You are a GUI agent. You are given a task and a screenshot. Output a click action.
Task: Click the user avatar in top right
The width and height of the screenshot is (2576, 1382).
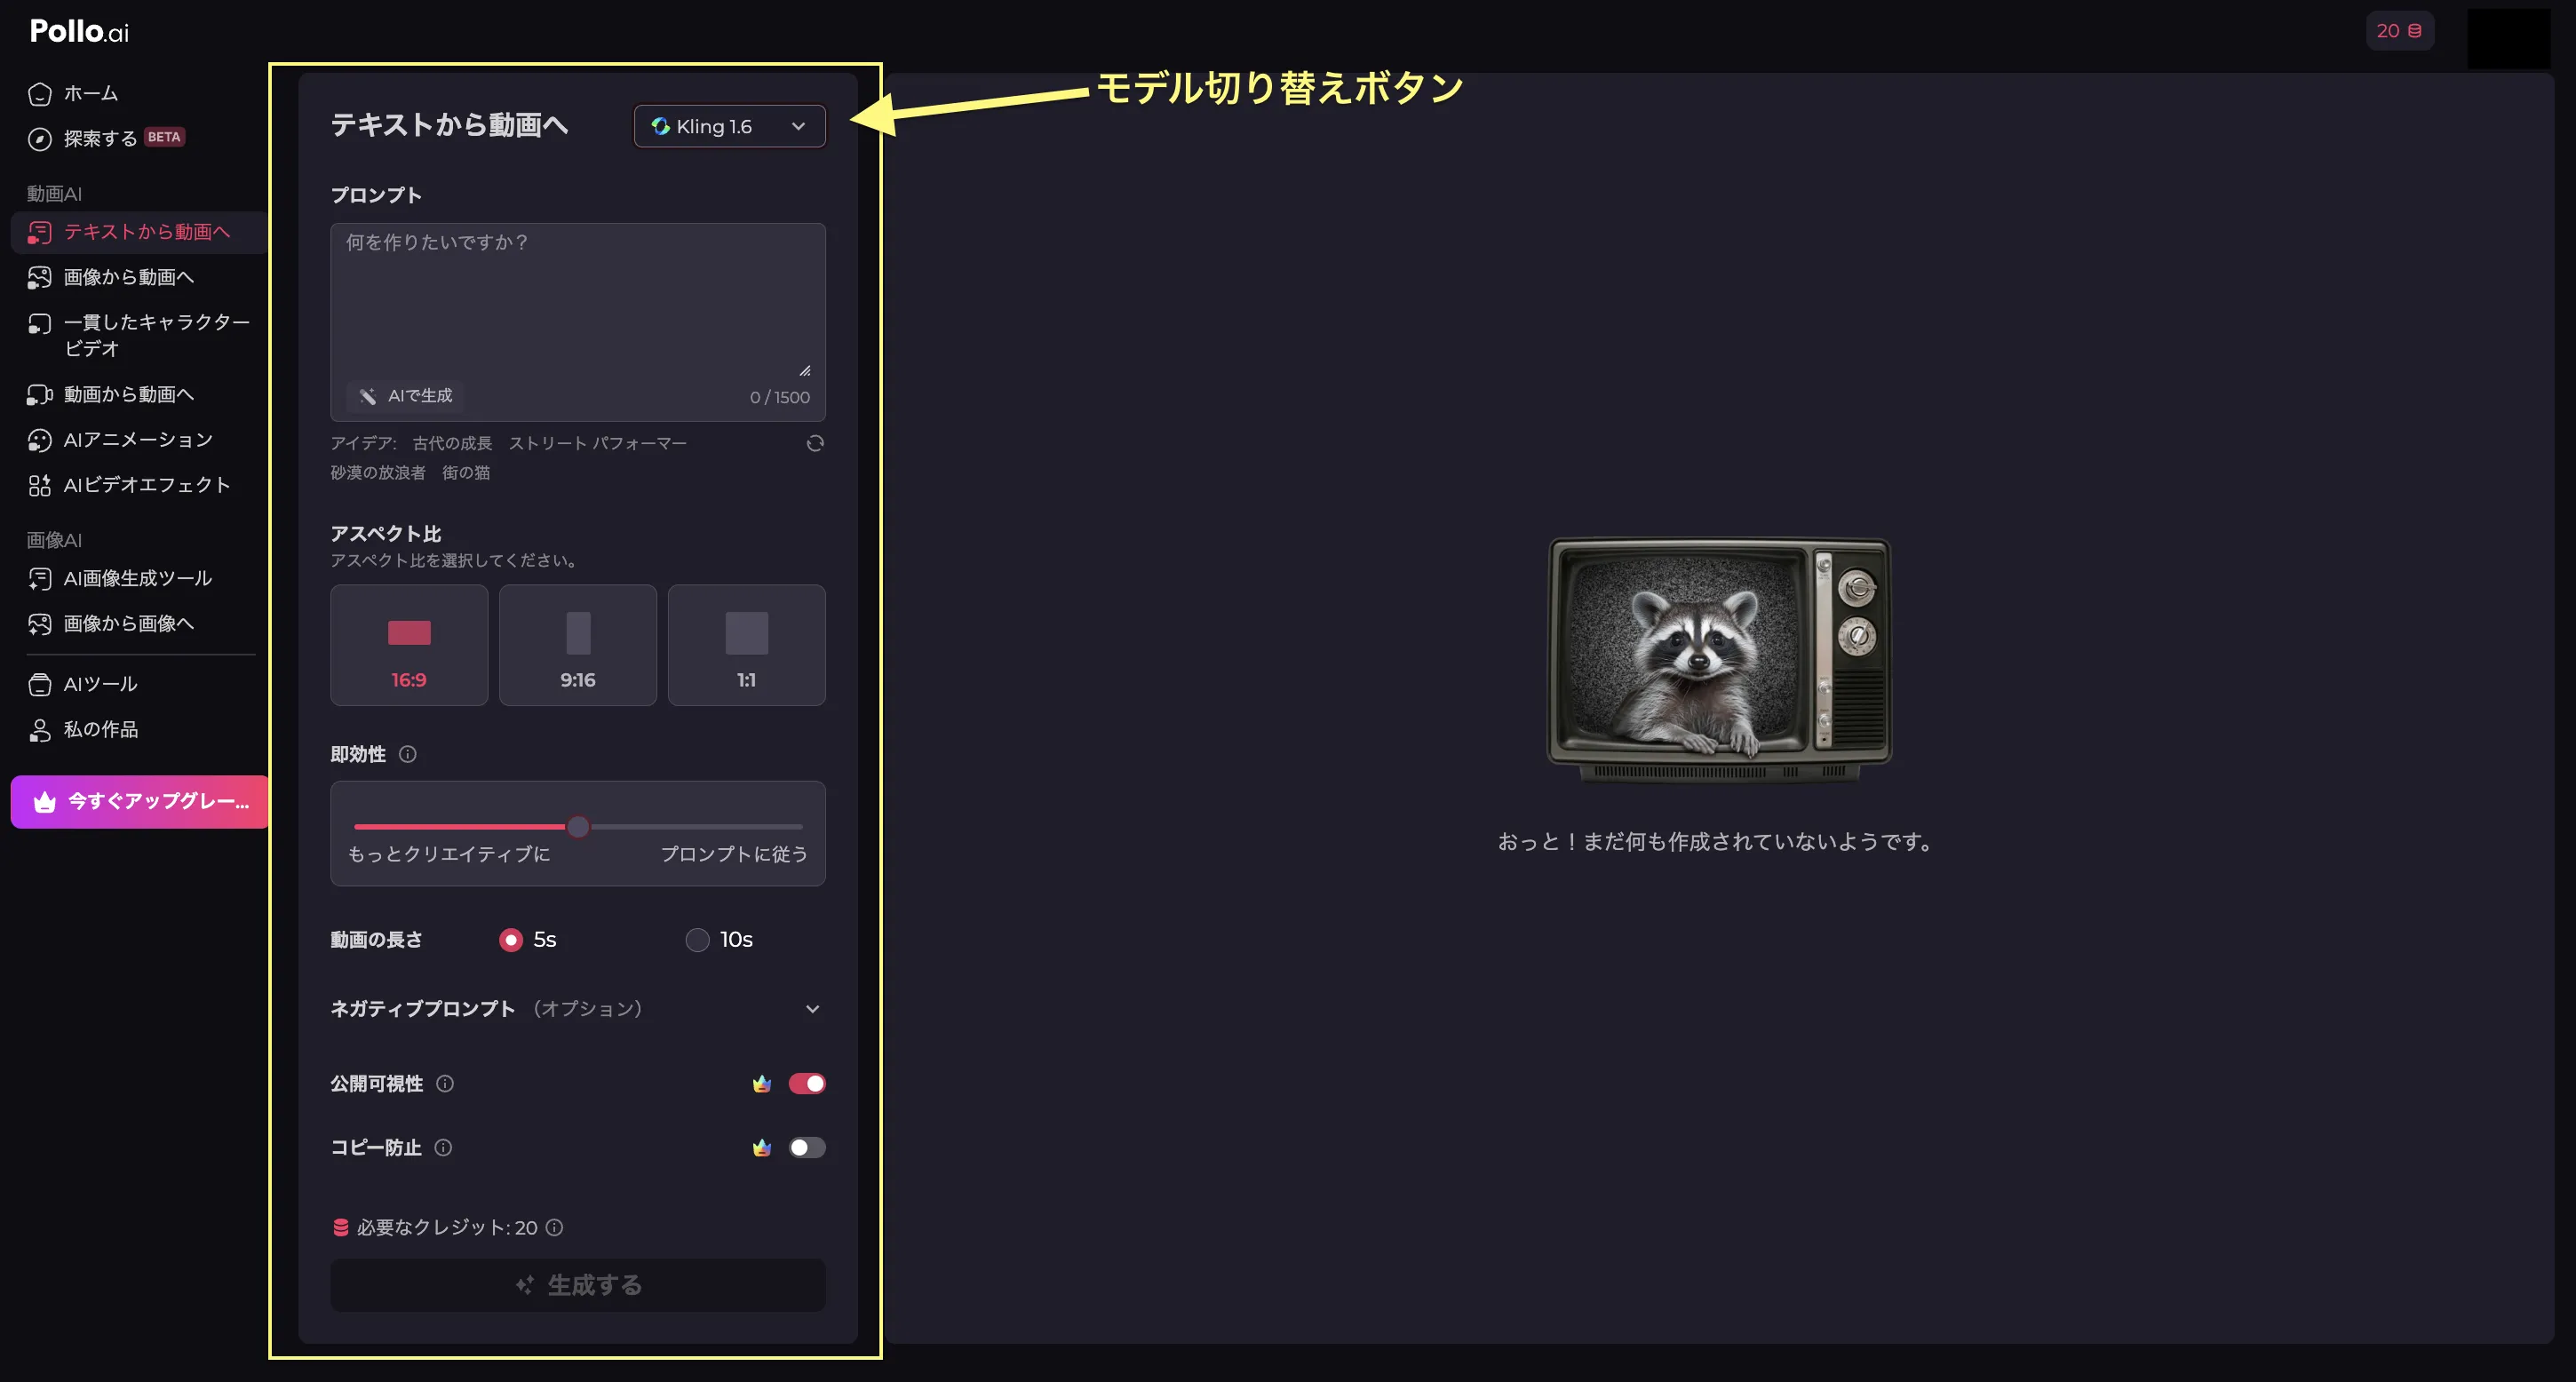tap(2508, 38)
